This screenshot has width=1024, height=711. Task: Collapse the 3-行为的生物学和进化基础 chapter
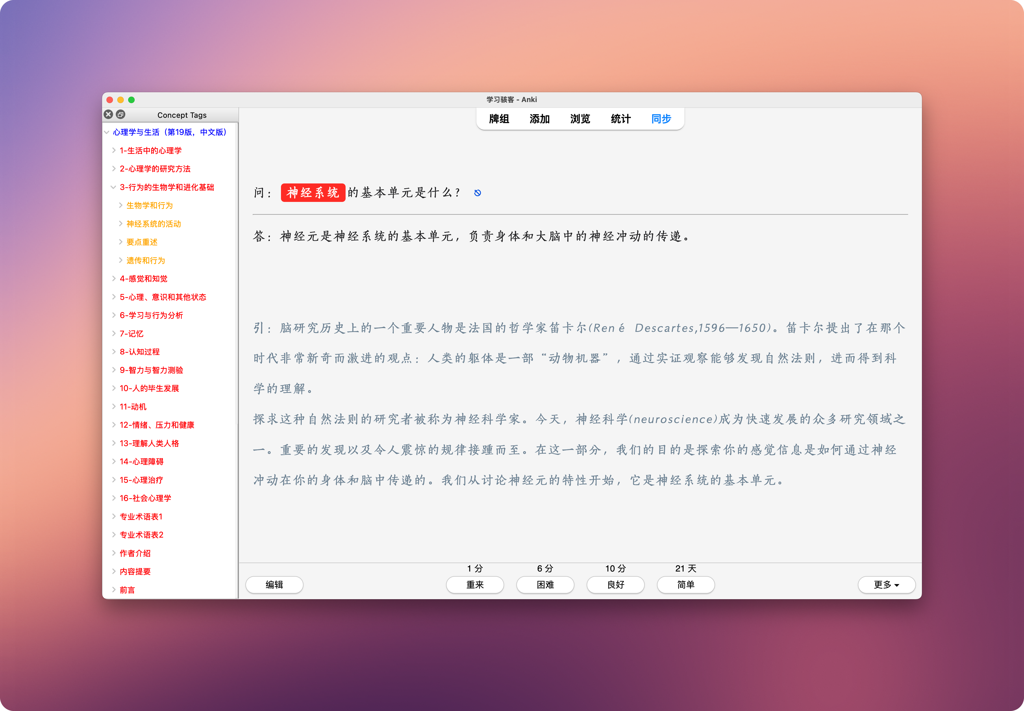pyautogui.click(x=113, y=187)
